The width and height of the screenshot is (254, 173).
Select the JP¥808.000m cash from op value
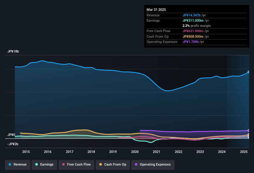[193, 36]
